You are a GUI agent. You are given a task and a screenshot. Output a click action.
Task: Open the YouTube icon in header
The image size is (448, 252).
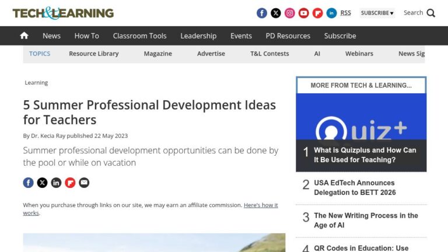coord(304,13)
